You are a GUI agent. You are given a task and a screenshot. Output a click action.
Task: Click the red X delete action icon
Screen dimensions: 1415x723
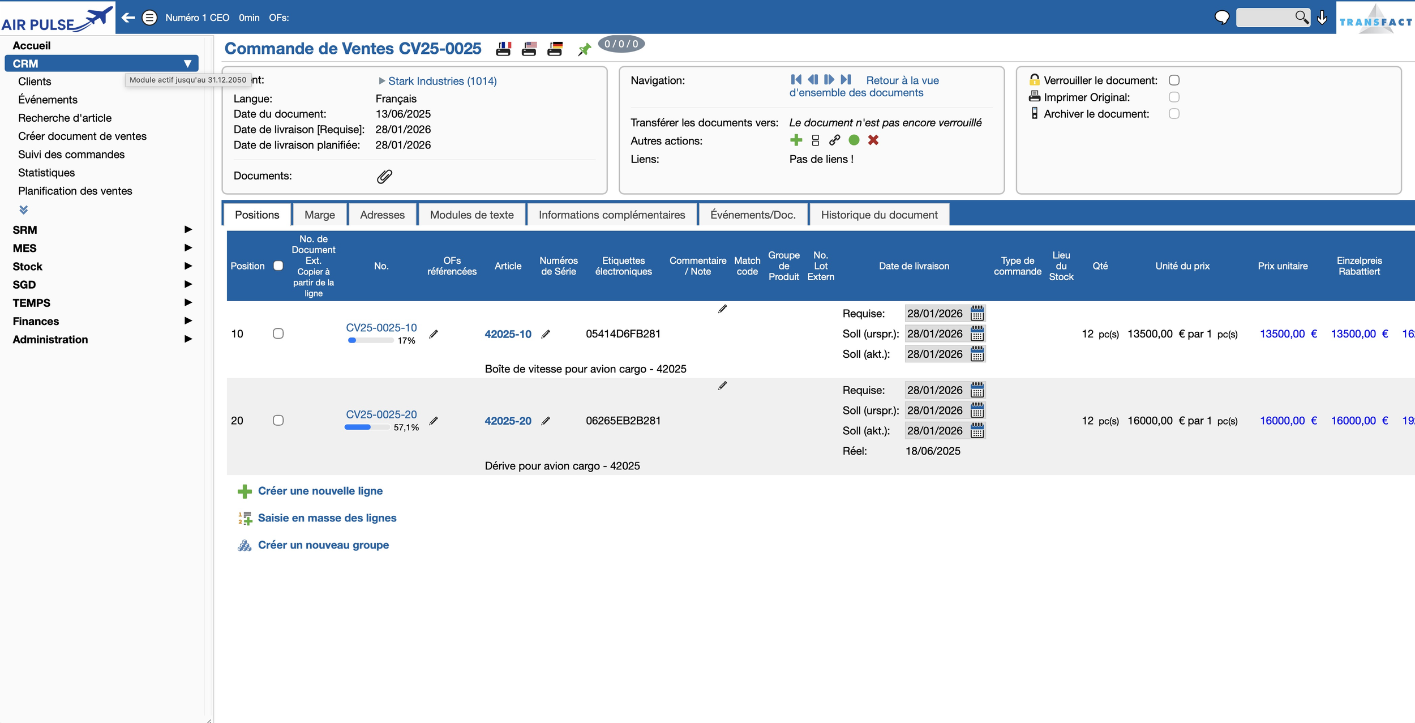[x=873, y=140]
